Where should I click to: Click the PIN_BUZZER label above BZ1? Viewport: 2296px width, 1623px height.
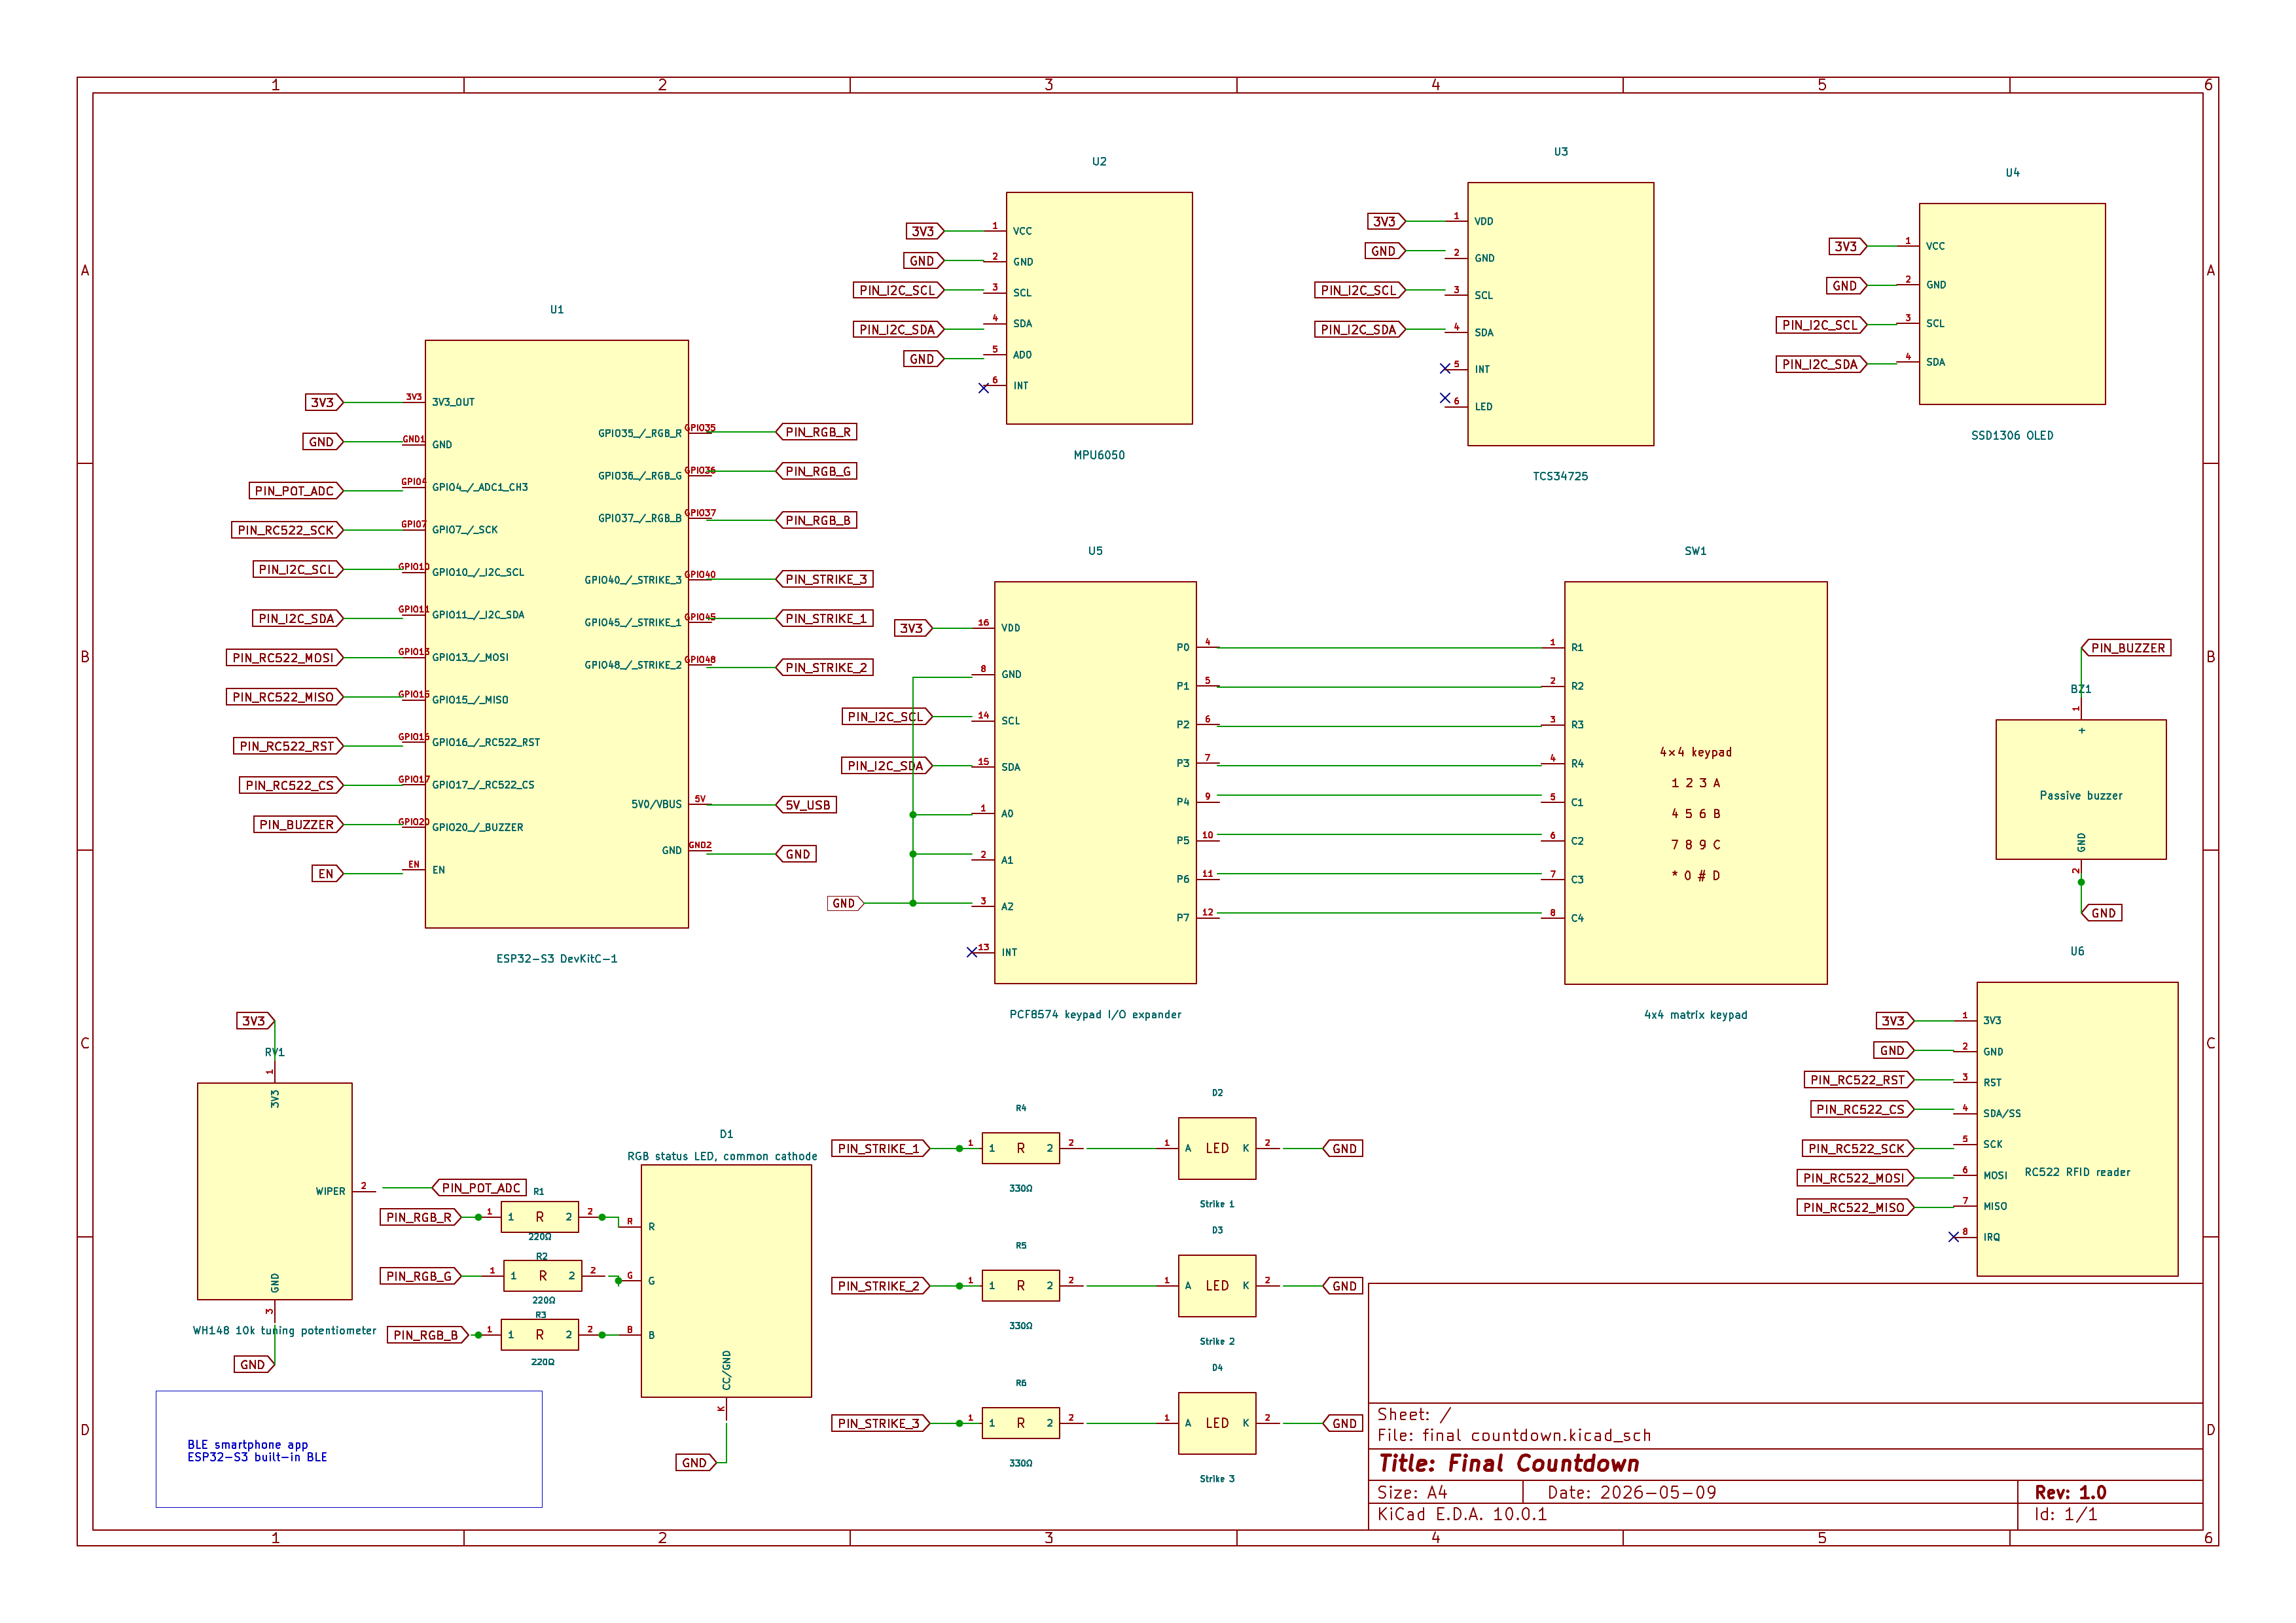pos(2127,648)
